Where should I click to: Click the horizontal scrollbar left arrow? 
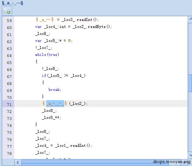pos(18,162)
